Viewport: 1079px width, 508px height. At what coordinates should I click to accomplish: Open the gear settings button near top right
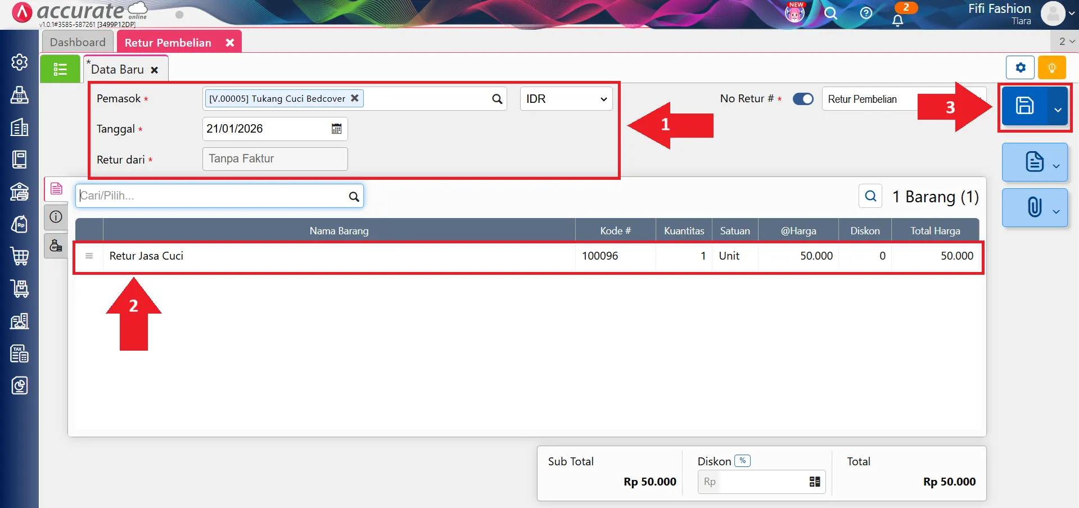click(x=1020, y=68)
